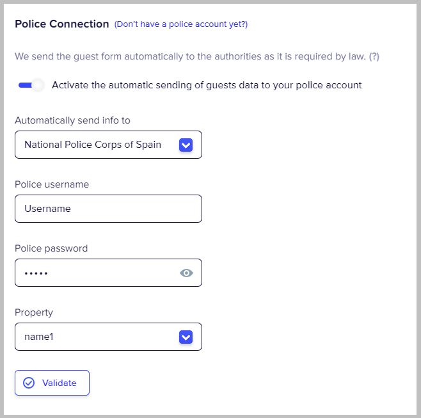
Task: Click the "Property" field label
Action: 34,312
